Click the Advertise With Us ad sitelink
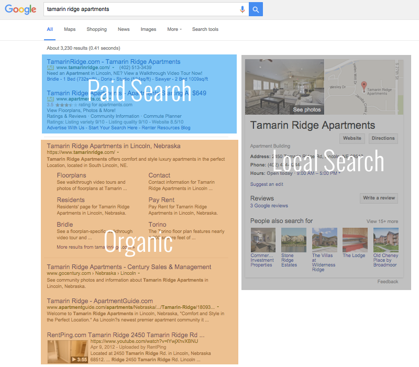The width and height of the screenshot is (419, 367). pos(65,128)
